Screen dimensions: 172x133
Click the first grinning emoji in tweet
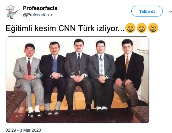click(130, 28)
